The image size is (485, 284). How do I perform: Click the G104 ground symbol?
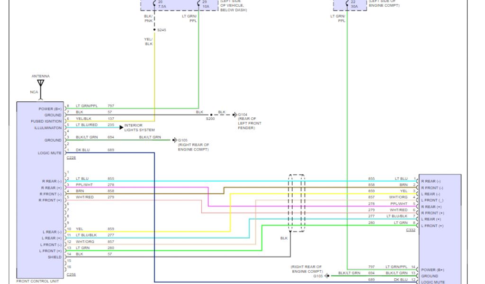point(234,115)
